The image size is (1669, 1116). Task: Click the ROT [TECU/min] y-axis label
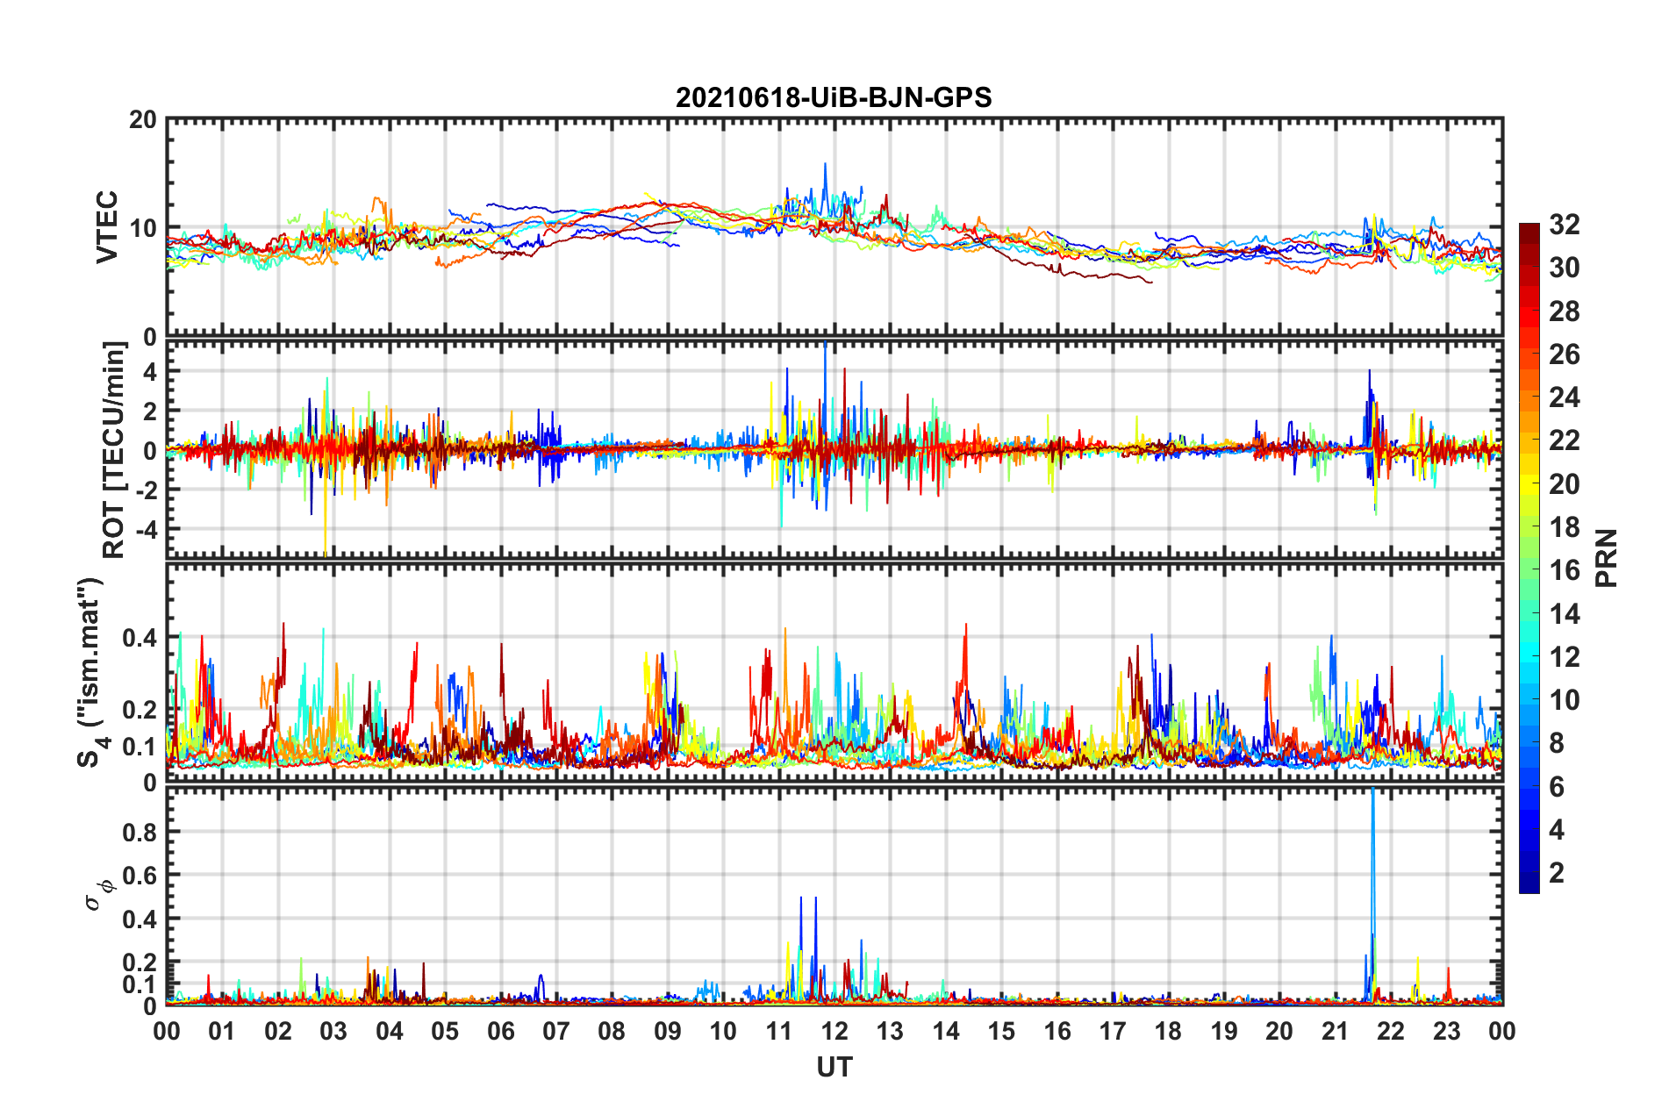pyautogui.click(x=113, y=450)
